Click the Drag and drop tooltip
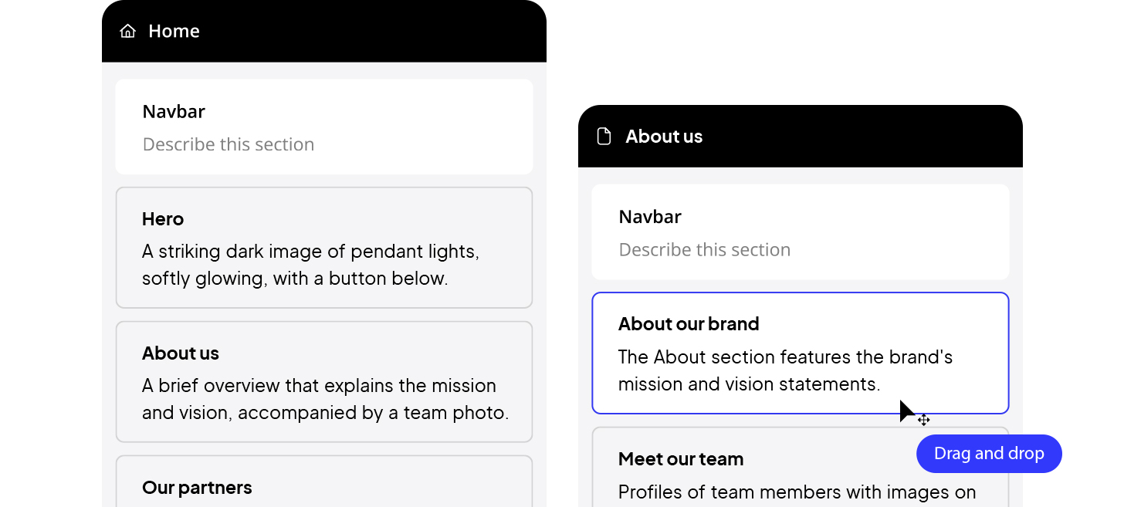 (x=989, y=454)
